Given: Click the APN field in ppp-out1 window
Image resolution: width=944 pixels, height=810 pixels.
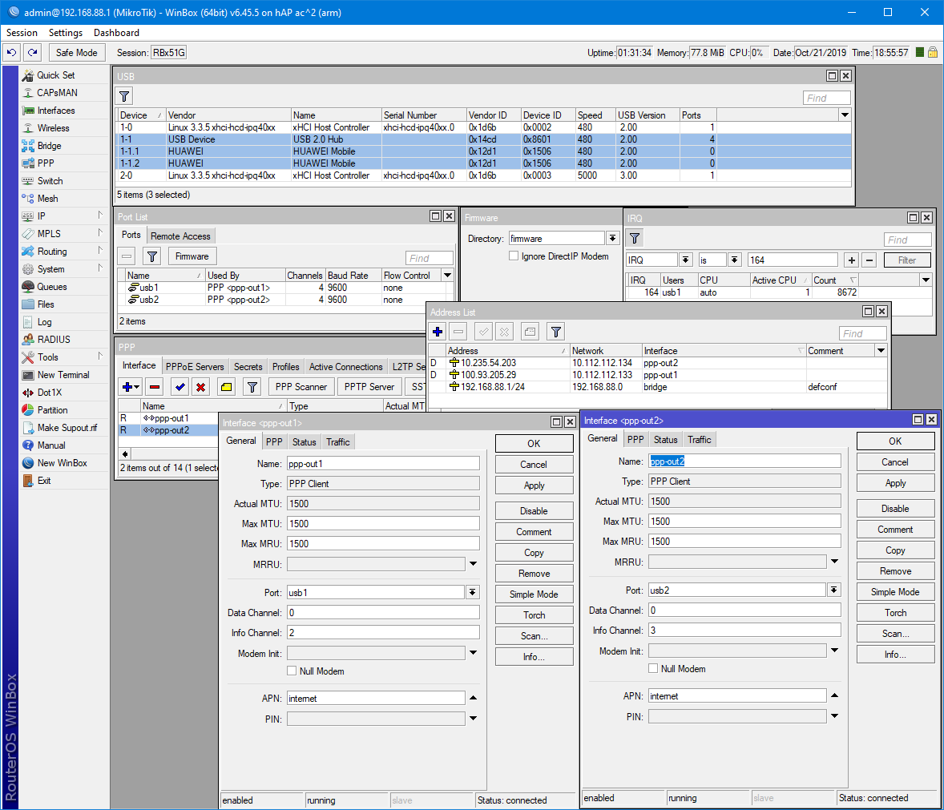Looking at the screenshot, I should point(376,698).
